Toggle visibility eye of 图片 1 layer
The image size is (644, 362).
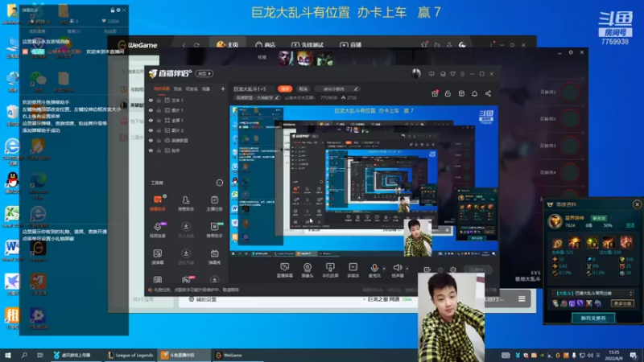tap(151, 110)
